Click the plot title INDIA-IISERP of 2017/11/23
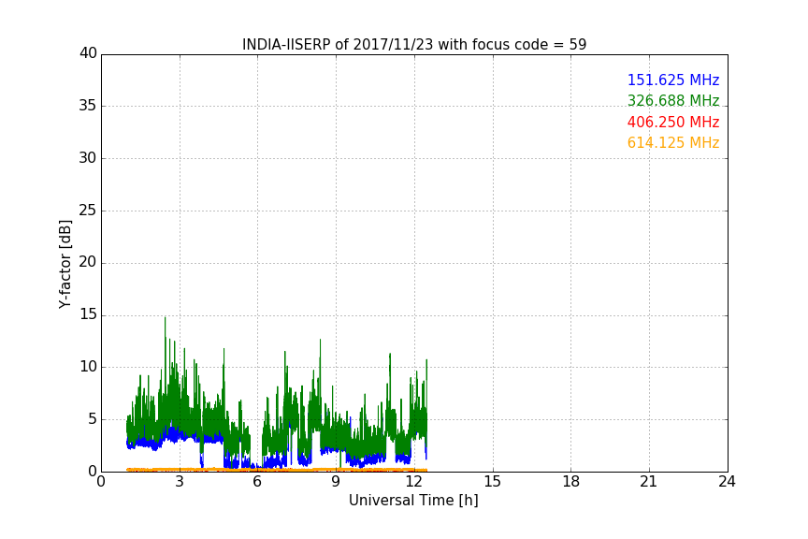Viewport: 808px width, 539px height. point(414,44)
